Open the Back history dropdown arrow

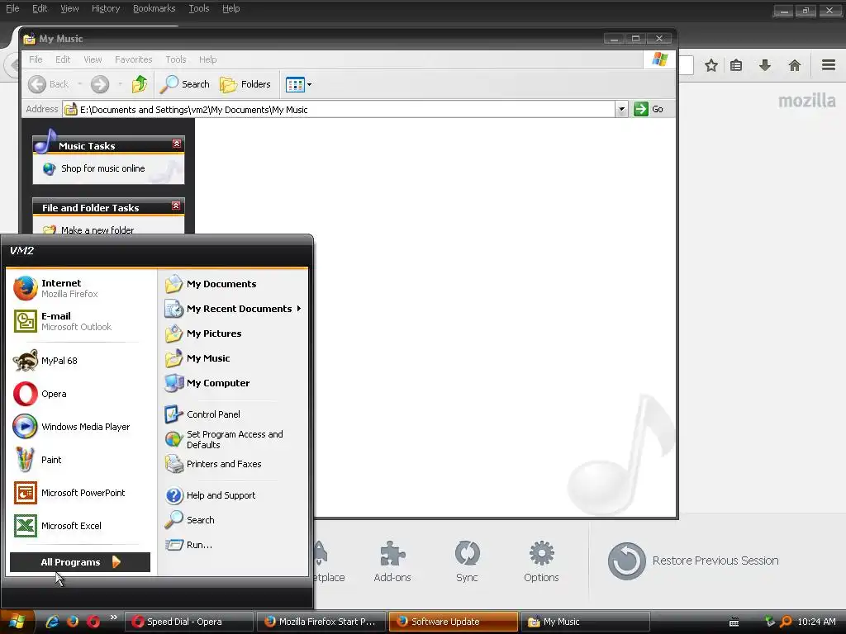point(80,84)
